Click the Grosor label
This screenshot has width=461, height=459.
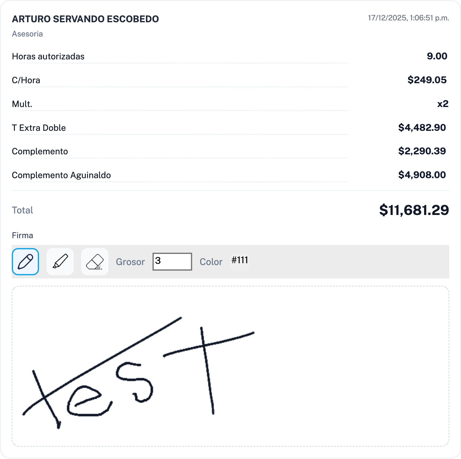pos(130,262)
